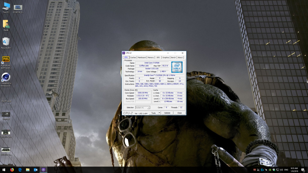Click the Package value Socket 1151 LGA

152,69
